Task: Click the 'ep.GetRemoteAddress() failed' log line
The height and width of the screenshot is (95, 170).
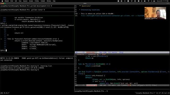Action: click(x=37, y=59)
